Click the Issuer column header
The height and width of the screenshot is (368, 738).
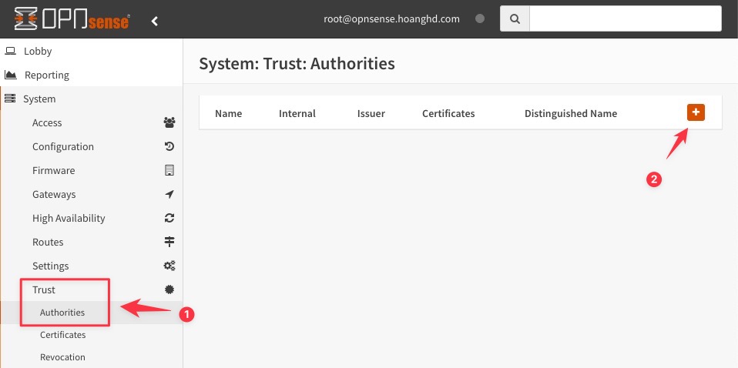point(371,113)
